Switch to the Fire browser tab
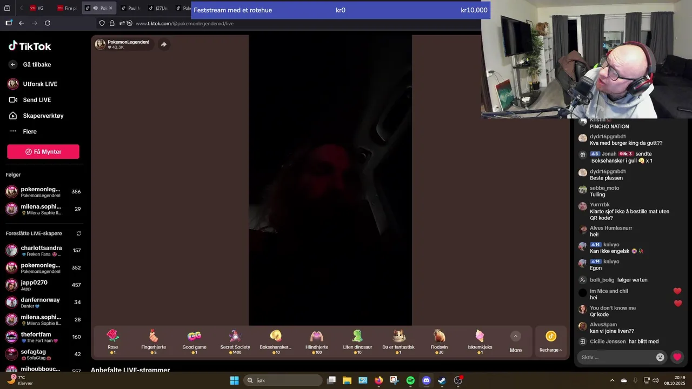The width and height of the screenshot is (692, 389). click(x=67, y=8)
